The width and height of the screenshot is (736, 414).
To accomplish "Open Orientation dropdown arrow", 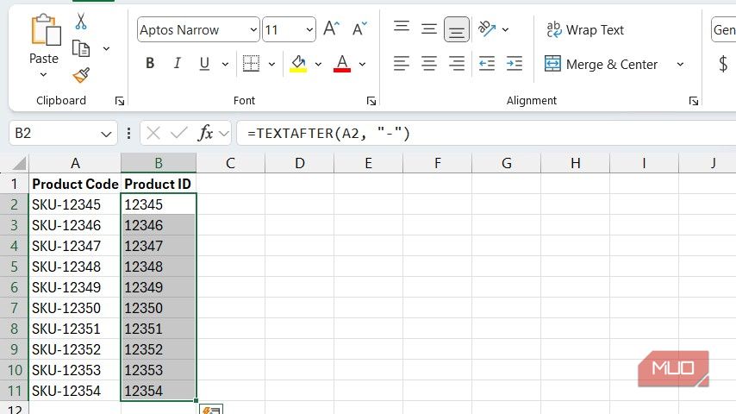I will point(506,29).
